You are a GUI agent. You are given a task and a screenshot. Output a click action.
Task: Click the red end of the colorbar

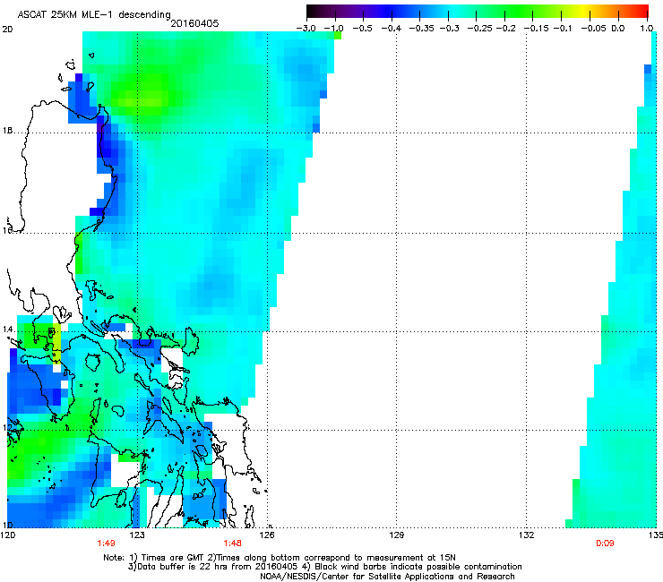tap(643, 11)
